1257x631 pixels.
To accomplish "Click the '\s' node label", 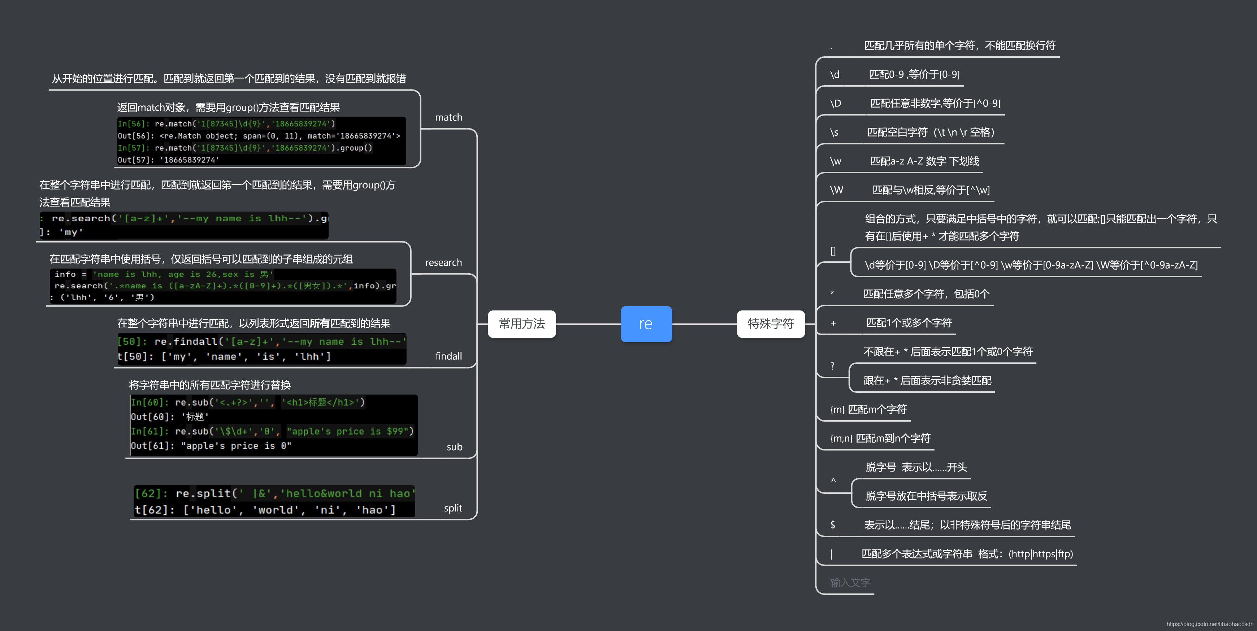I will 835,132.
